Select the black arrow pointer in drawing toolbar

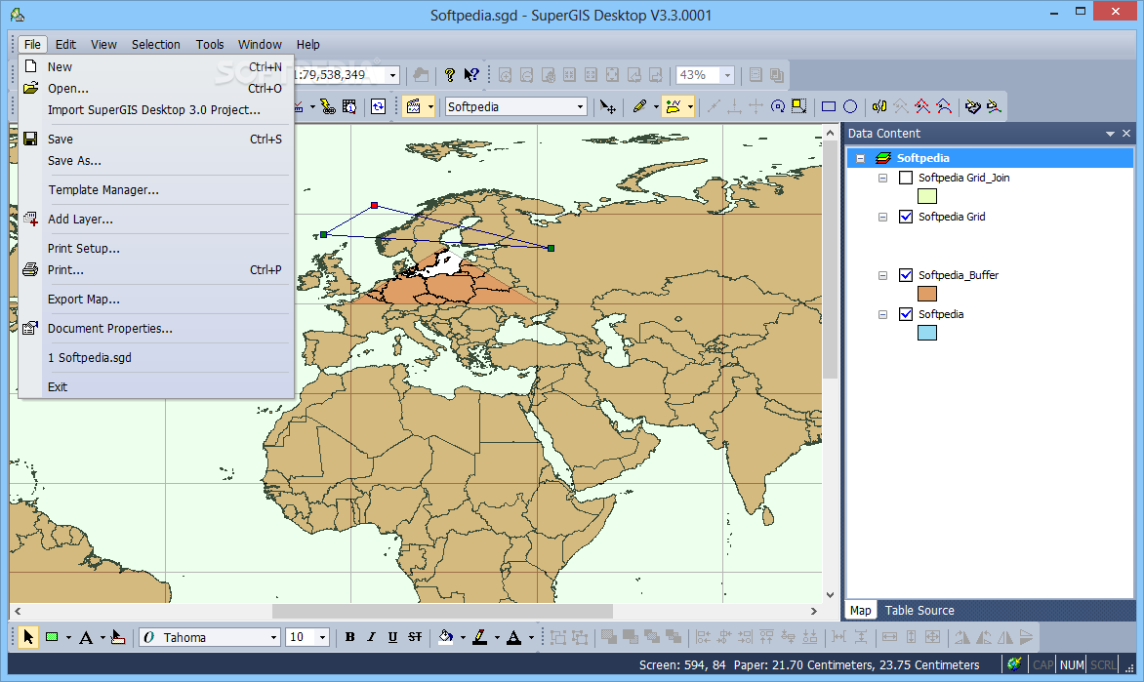[27, 637]
